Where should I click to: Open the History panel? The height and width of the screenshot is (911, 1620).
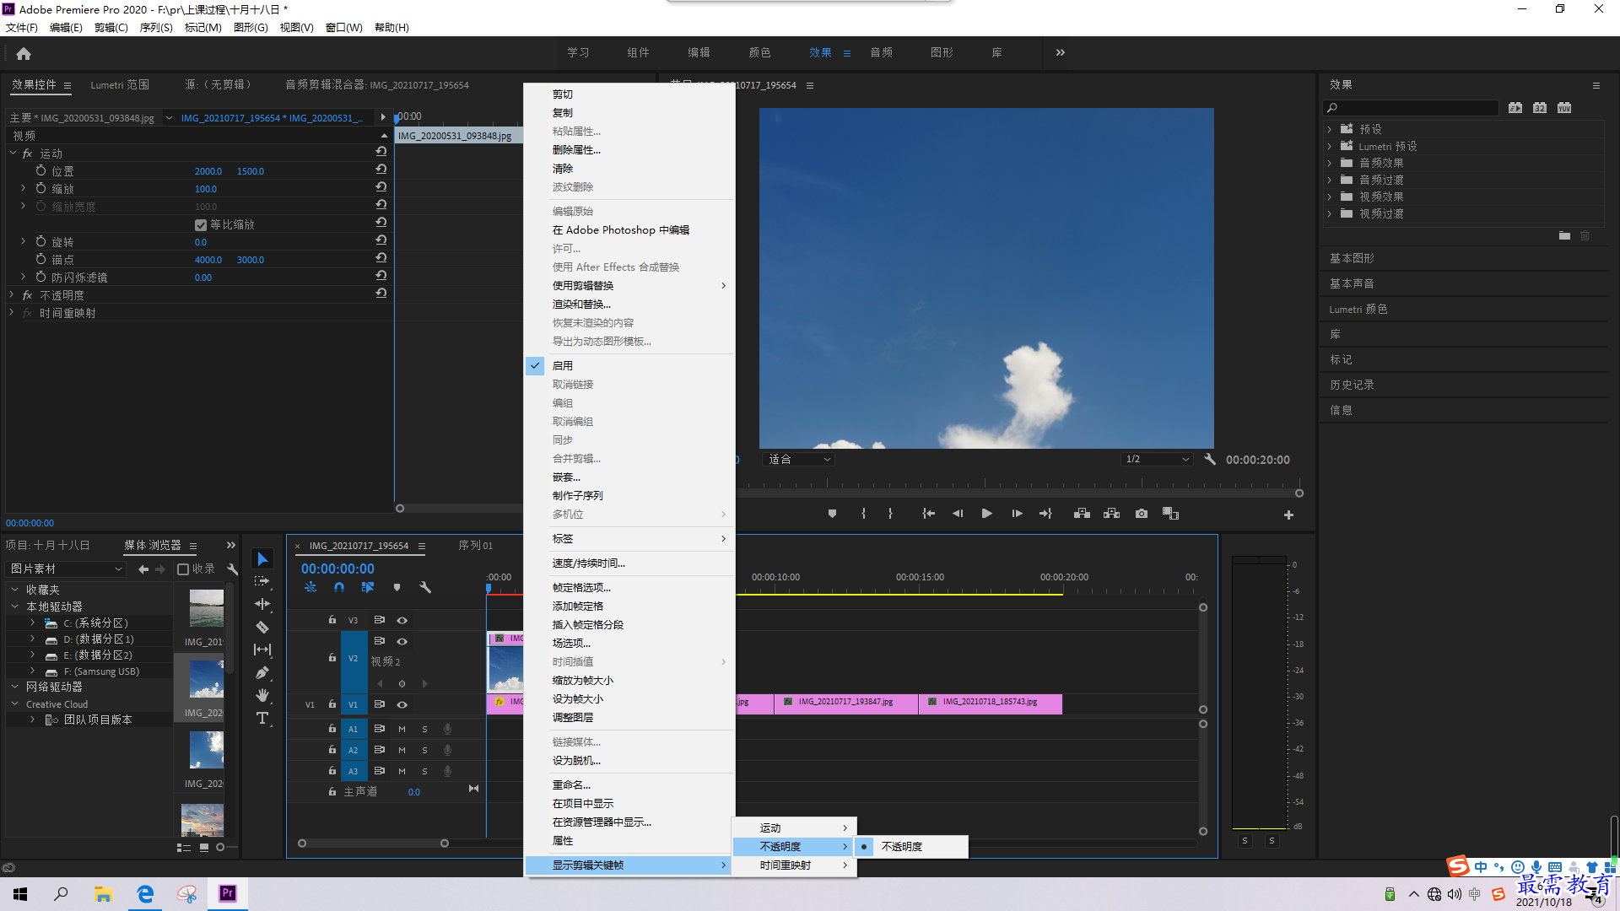tap(1352, 385)
